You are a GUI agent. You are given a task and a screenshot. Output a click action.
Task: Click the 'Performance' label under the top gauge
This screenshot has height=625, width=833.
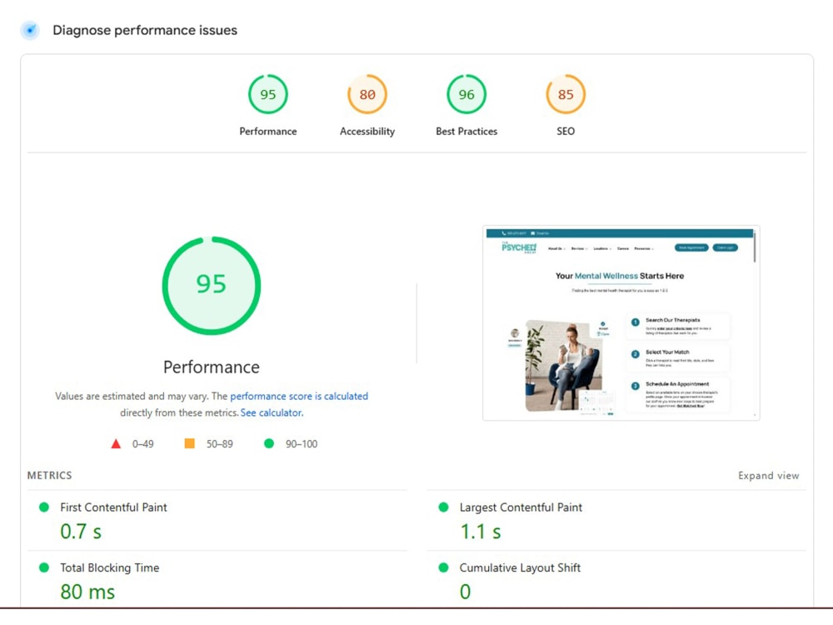267,132
